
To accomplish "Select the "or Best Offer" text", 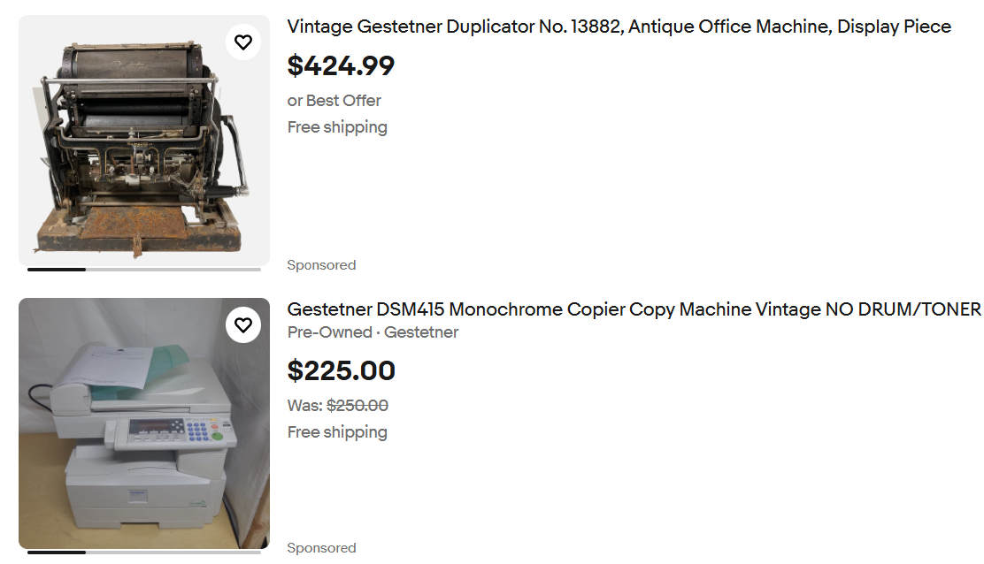I will pos(334,100).
